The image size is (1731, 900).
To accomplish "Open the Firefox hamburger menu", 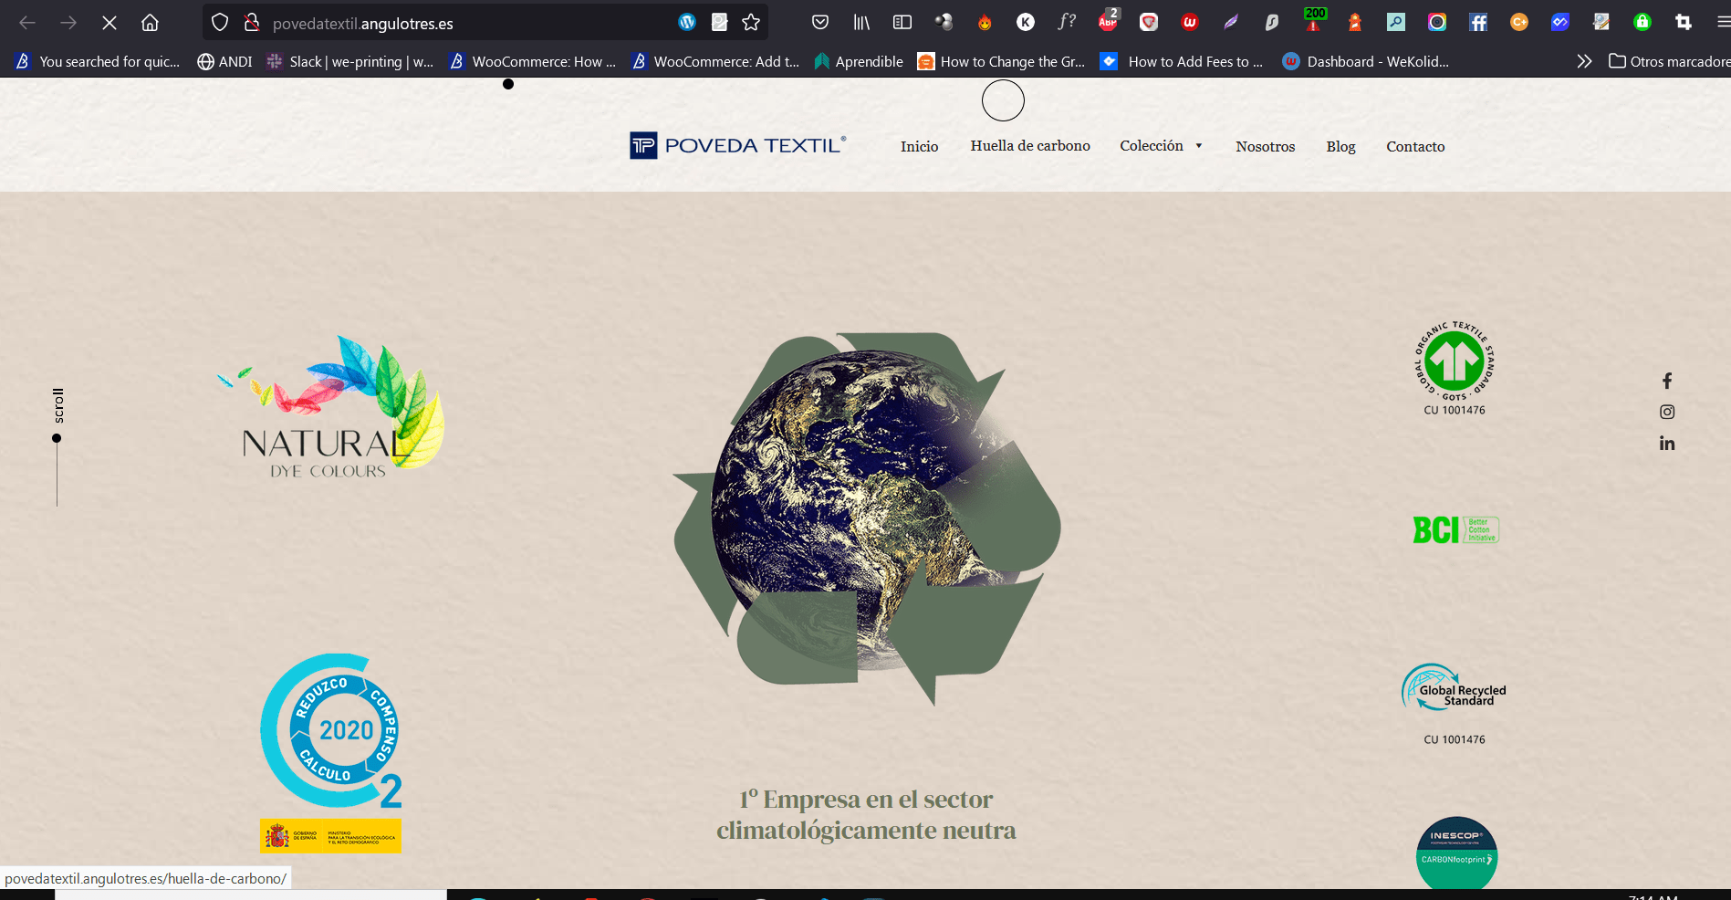I will (1722, 23).
